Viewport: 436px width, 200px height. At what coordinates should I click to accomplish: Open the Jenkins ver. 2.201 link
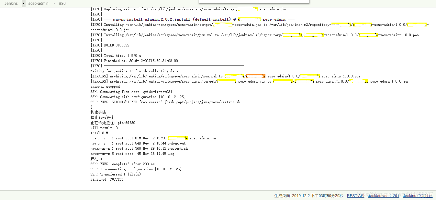click(x=384, y=196)
